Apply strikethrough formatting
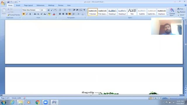 pos(35,14)
